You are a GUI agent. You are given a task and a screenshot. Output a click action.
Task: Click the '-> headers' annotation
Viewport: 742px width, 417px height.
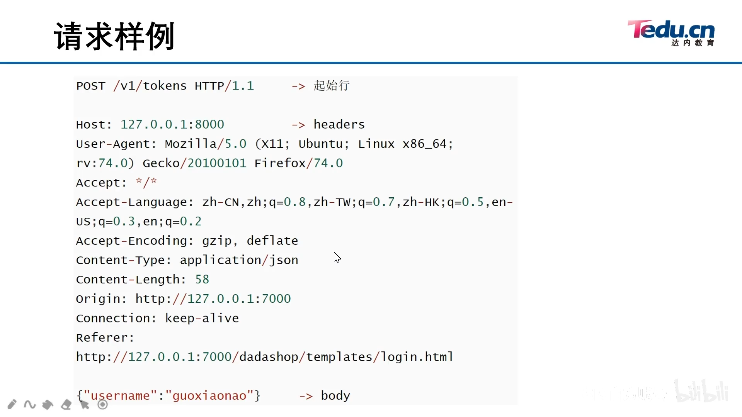coord(328,124)
